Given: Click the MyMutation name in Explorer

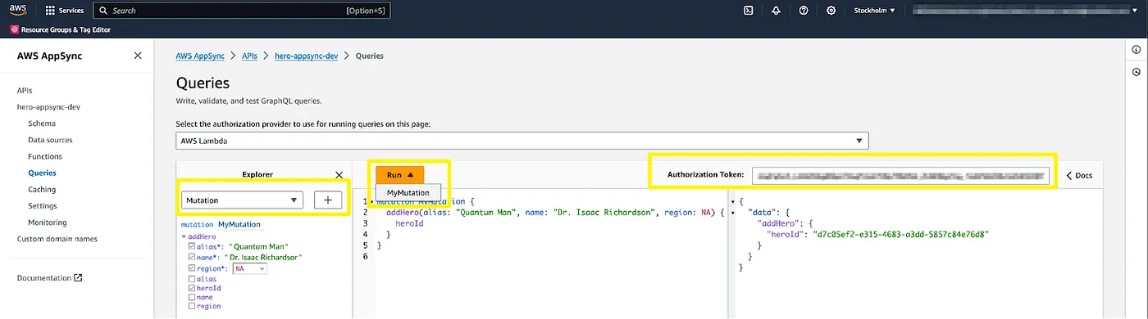Looking at the screenshot, I should (239, 224).
